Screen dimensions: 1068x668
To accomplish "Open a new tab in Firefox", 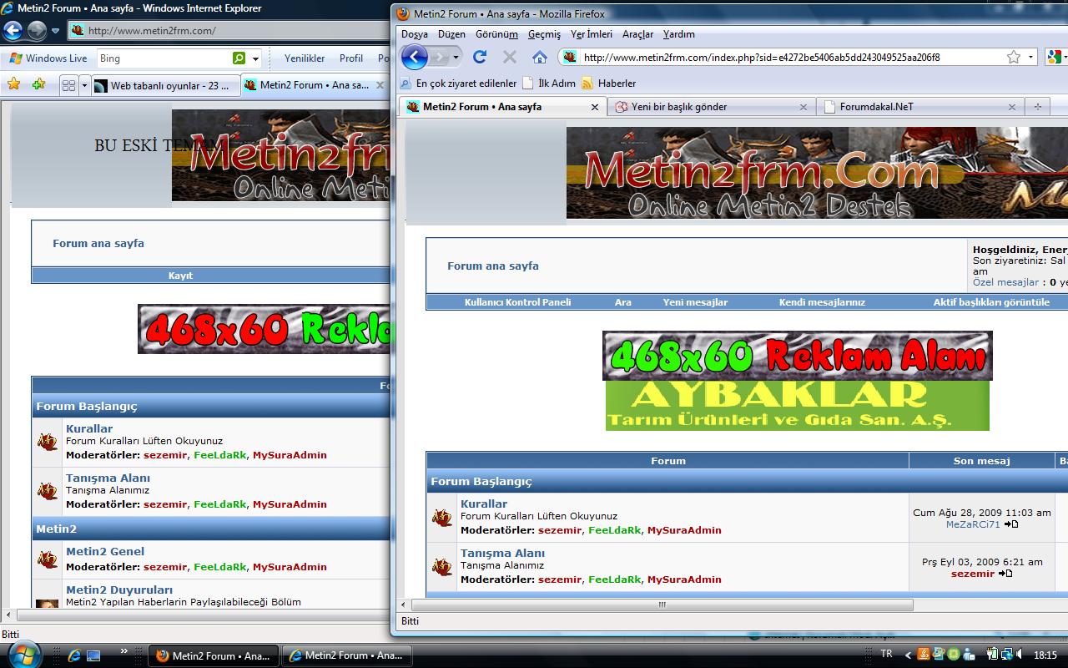I will coord(1037,106).
